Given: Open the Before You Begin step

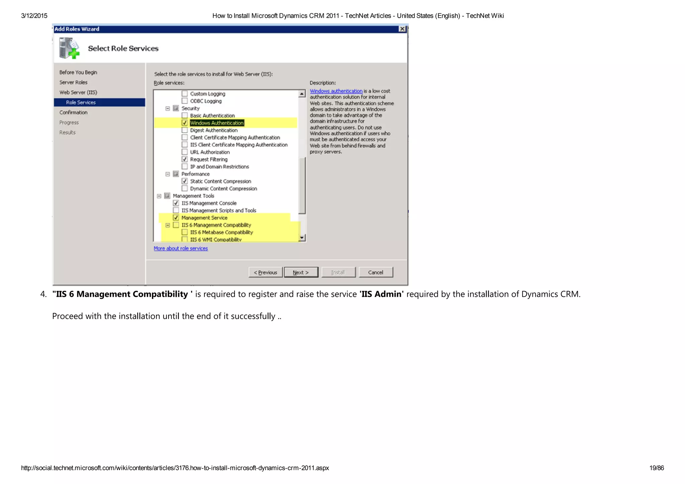Looking at the screenshot, I should (78, 72).
